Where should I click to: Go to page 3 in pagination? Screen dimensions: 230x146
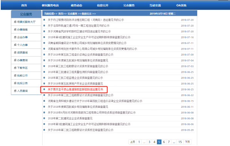[x=149, y=142]
